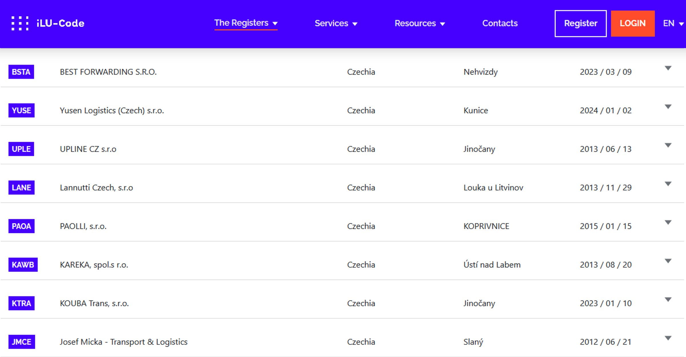Viewport: 686px width, 357px height.
Task: Click Jinočany in the UPLE row
Action: pos(479,149)
